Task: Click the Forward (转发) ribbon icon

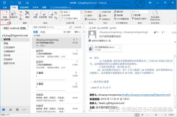Action: click(x=50, y=14)
